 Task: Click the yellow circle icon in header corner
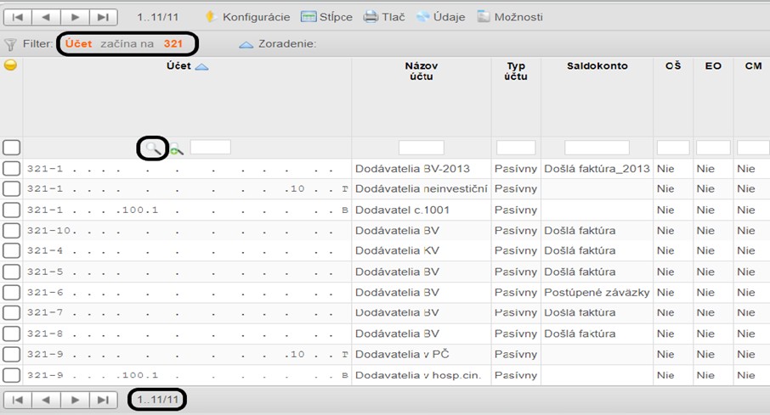tap(10, 65)
